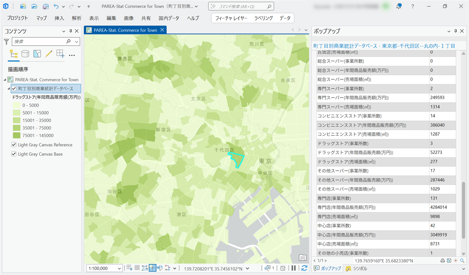Click the Undo arrow in title bar
469x275 pixels.
(x=56, y=6)
